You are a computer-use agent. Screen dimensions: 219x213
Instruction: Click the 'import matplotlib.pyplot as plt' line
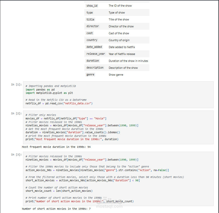[x=49, y=93]
